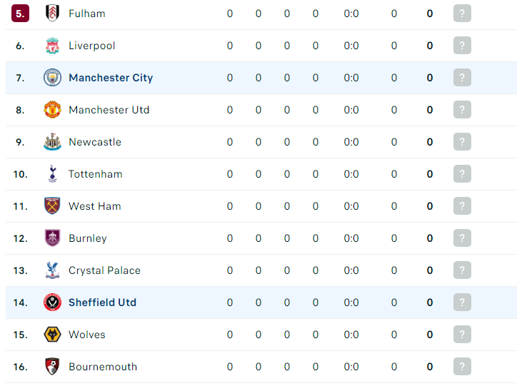Click the form question mark for Fulham
This screenshot has height=386, width=517.
point(462,14)
